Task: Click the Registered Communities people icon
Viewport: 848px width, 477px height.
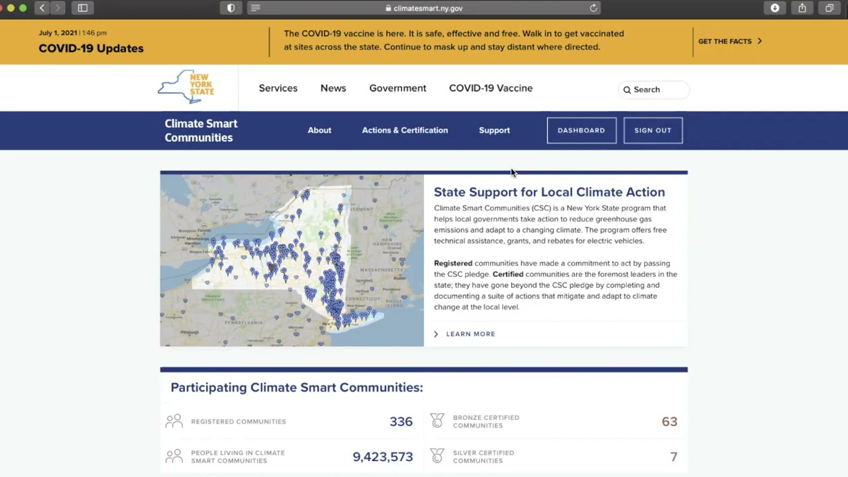Action: coord(174,421)
